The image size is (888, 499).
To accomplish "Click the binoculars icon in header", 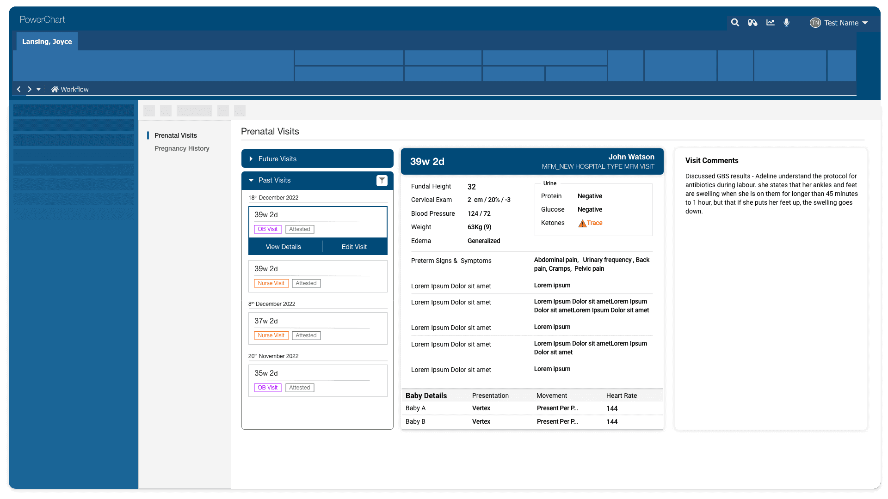I will click(x=752, y=23).
